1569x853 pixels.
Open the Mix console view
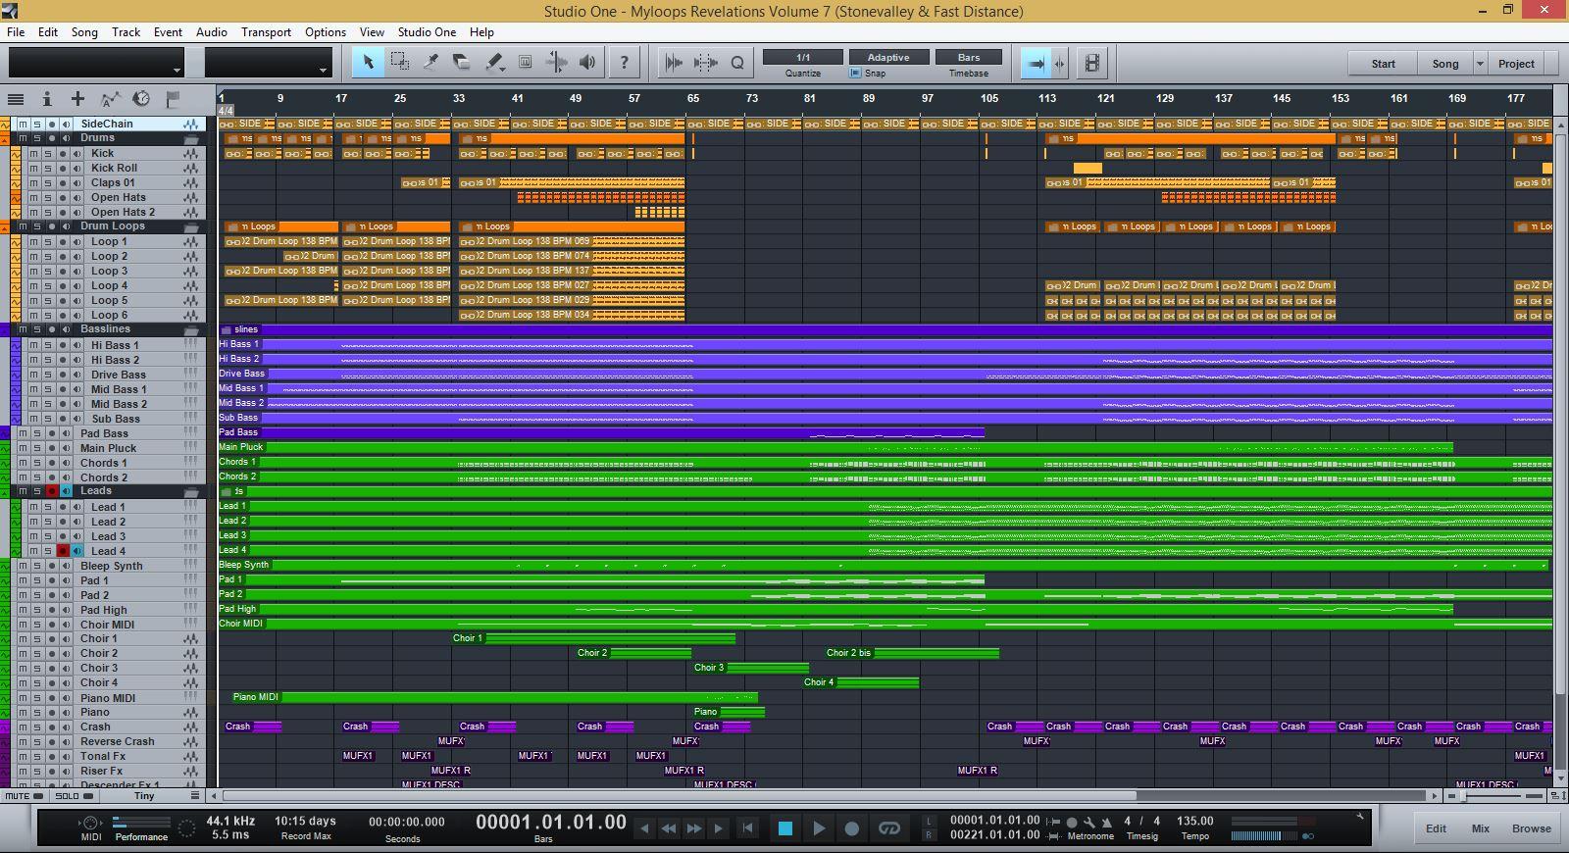[1480, 828]
